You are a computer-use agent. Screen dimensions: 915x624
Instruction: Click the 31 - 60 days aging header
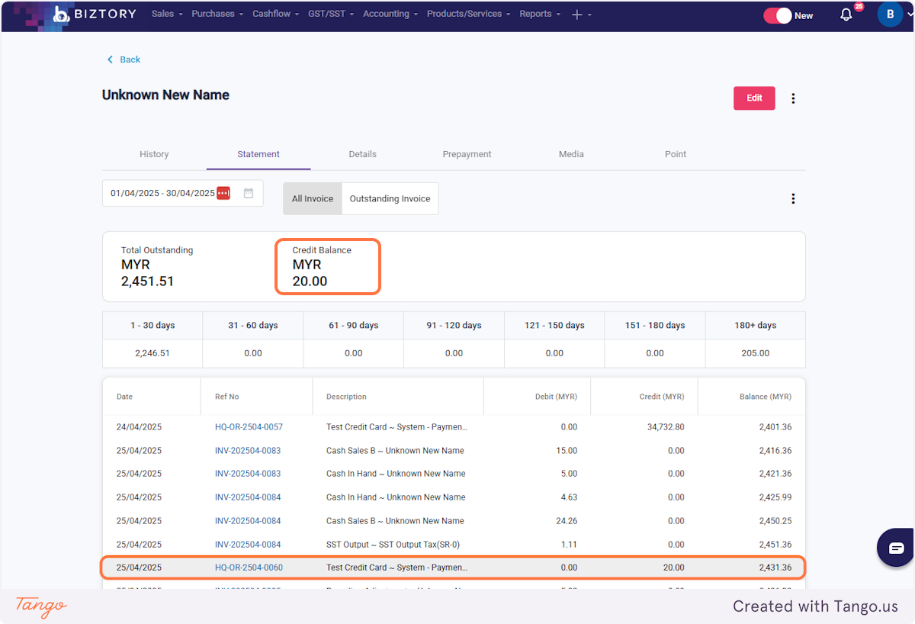tap(253, 325)
